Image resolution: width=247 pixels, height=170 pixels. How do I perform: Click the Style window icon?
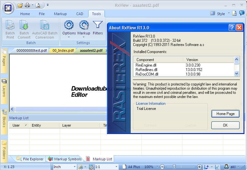coord(213,13)
